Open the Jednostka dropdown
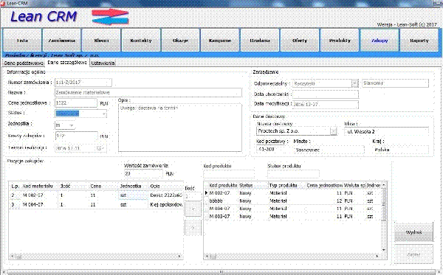443x275 pixels. (x=72, y=125)
